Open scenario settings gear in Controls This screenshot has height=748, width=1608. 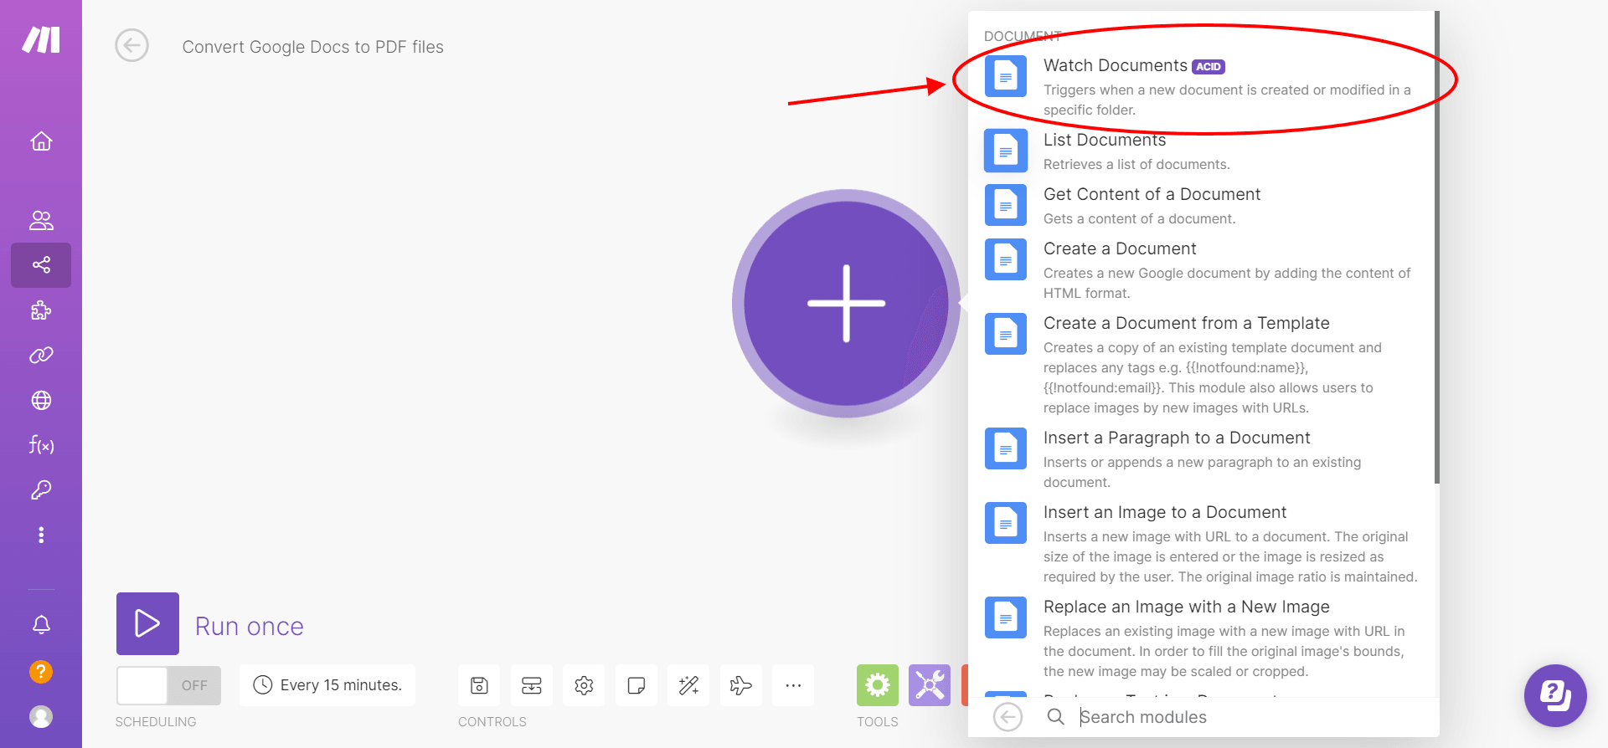tap(584, 686)
